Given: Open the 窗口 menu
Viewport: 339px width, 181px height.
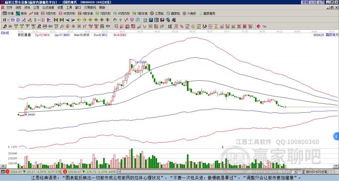Looking at the screenshot, I should (78, 8).
